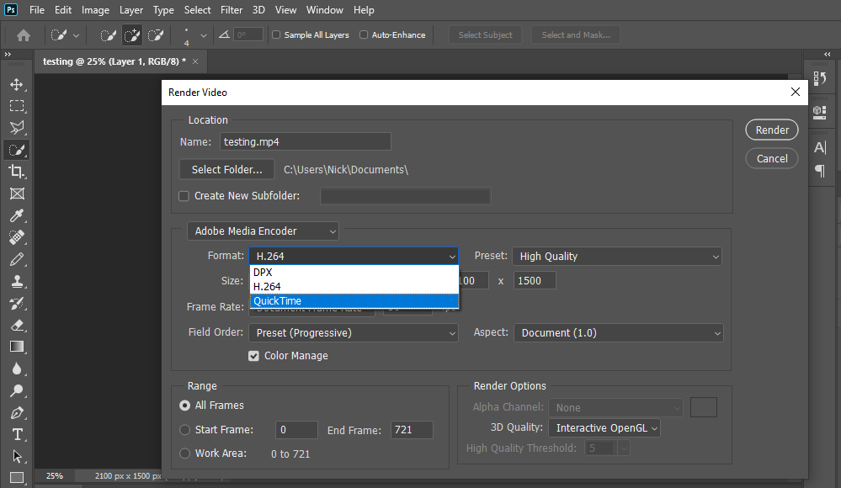Click Select Subject button
Image resolution: width=841 pixels, height=488 pixels.
486,34
